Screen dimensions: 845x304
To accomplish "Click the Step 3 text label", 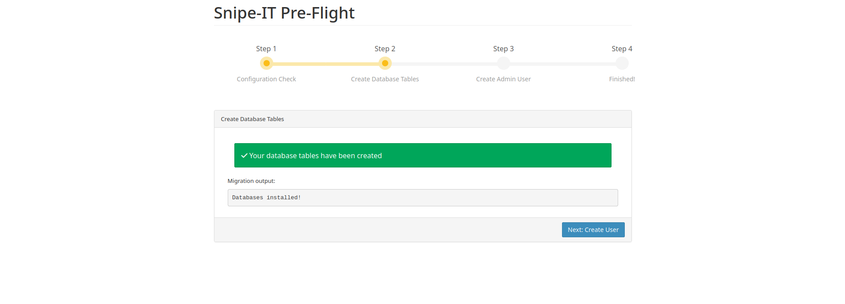I will point(503,49).
